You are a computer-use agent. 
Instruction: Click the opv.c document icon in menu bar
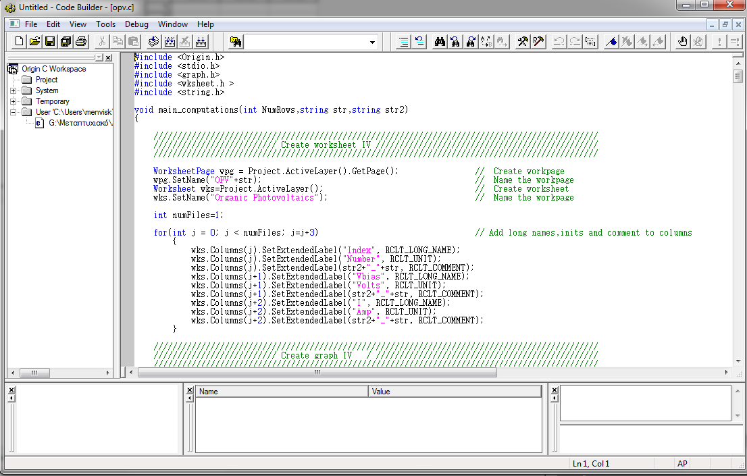pyautogui.click(x=14, y=24)
